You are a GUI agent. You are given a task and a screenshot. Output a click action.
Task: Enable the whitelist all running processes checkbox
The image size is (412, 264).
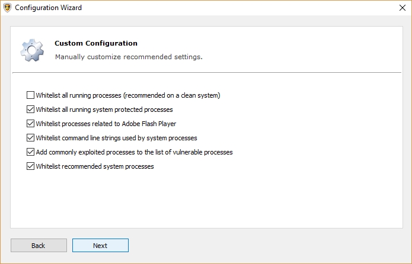[31, 95]
